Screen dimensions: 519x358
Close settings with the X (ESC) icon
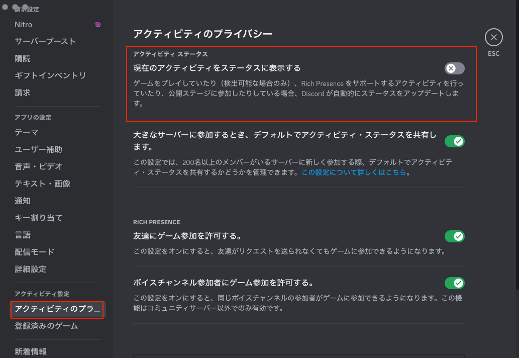493,37
